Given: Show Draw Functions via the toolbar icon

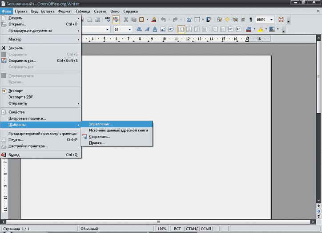Looking at the screenshot, I should pyautogui.click(x=209, y=20).
